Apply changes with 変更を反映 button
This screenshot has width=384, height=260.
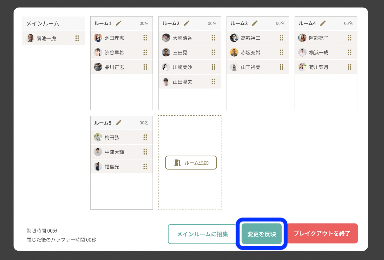(261, 234)
